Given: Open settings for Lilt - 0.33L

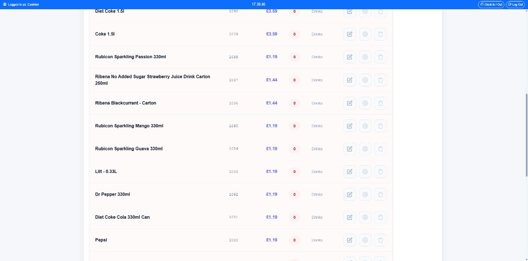Looking at the screenshot, I should 365,171.
